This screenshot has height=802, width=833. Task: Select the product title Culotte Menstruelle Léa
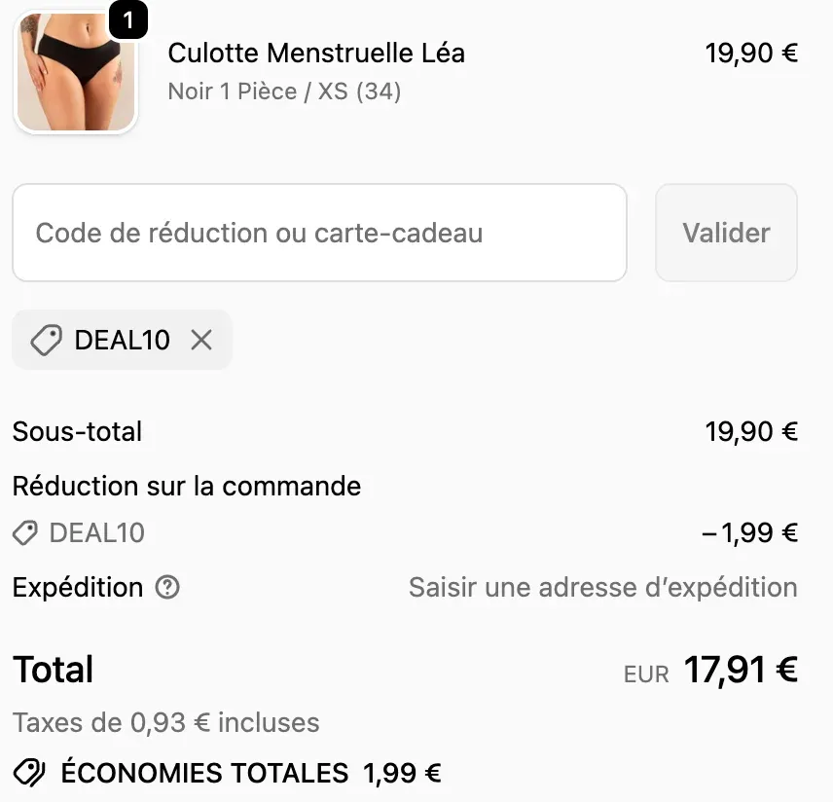tap(316, 54)
